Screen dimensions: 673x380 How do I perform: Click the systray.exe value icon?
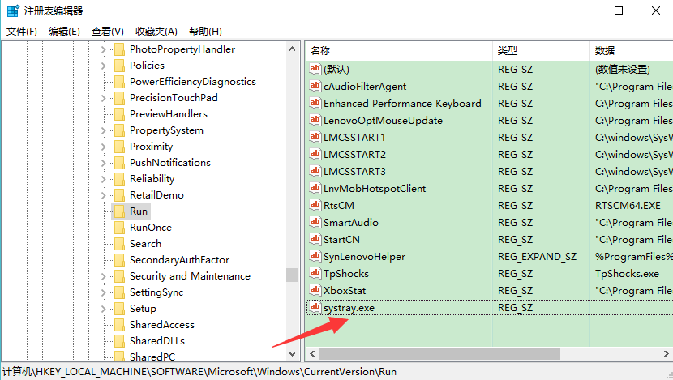(315, 307)
